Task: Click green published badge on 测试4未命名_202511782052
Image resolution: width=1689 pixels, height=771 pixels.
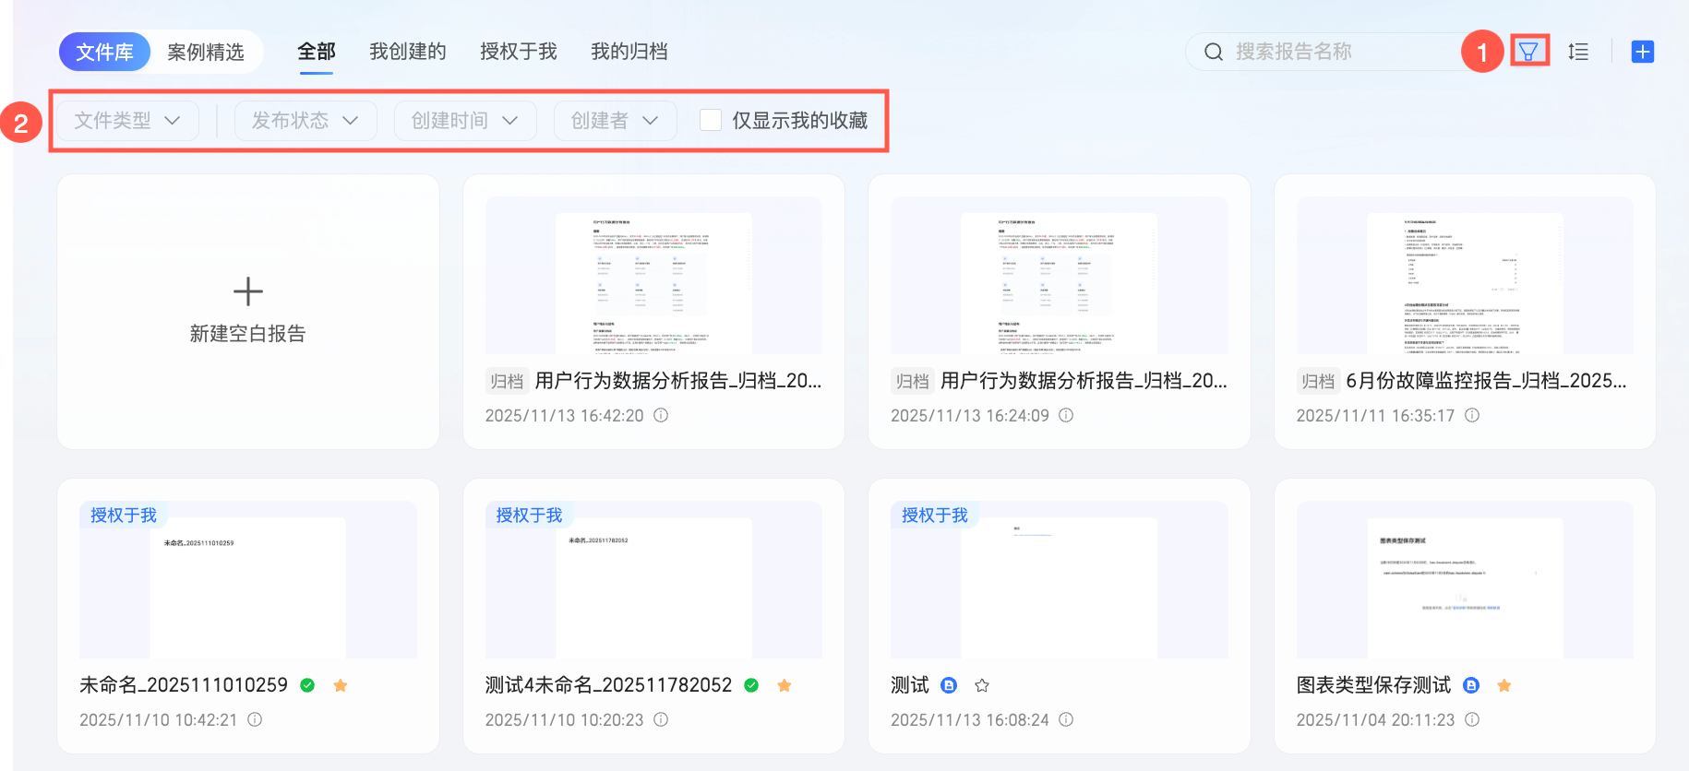Action: click(x=751, y=685)
